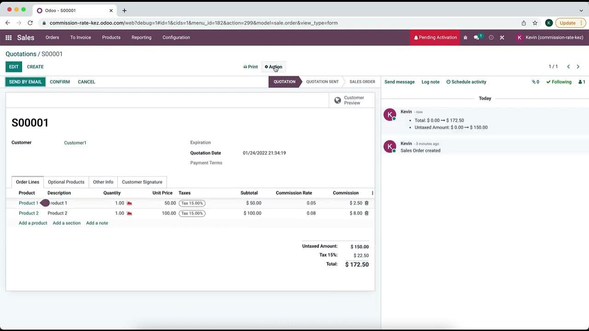
Task: Click the Edit button
Action: point(14,67)
